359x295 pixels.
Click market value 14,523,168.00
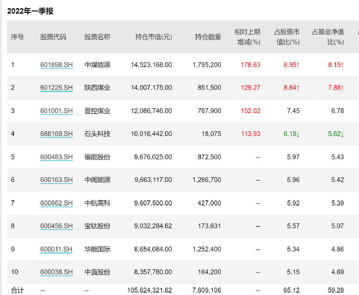[151, 65]
